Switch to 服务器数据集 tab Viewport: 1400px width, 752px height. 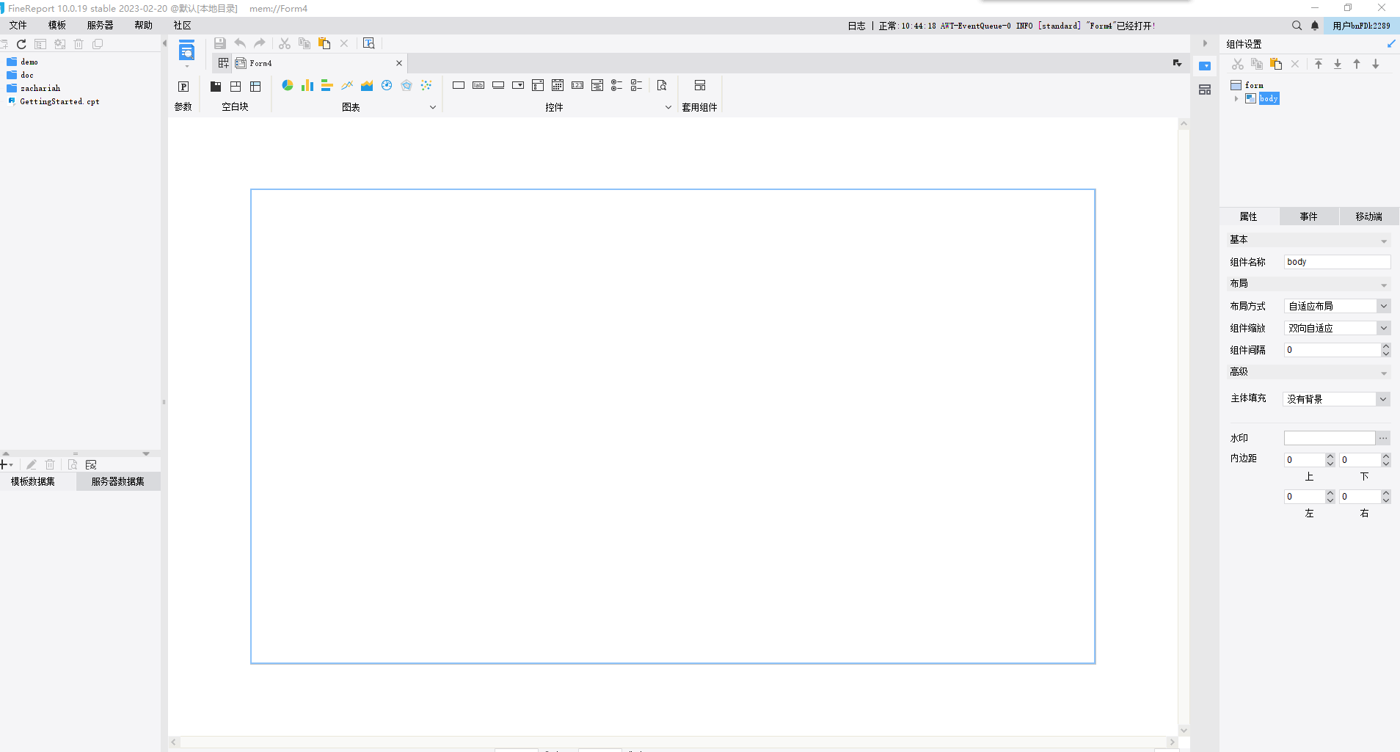coord(117,481)
